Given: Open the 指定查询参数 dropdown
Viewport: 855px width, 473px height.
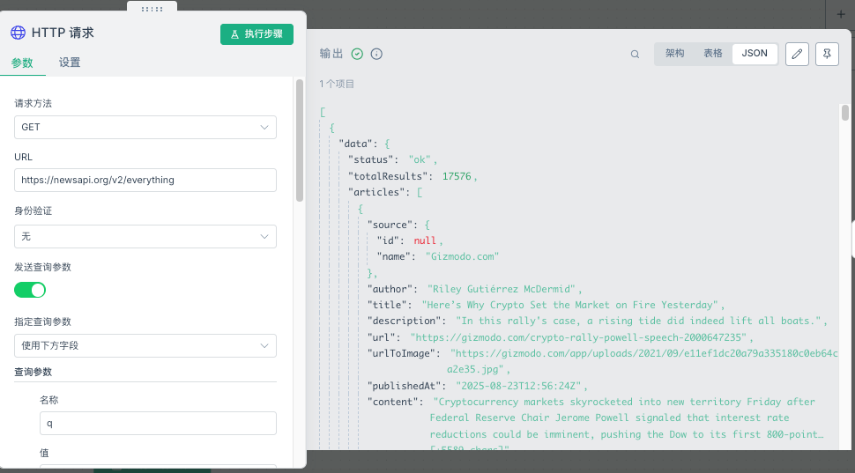Looking at the screenshot, I should [x=145, y=345].
